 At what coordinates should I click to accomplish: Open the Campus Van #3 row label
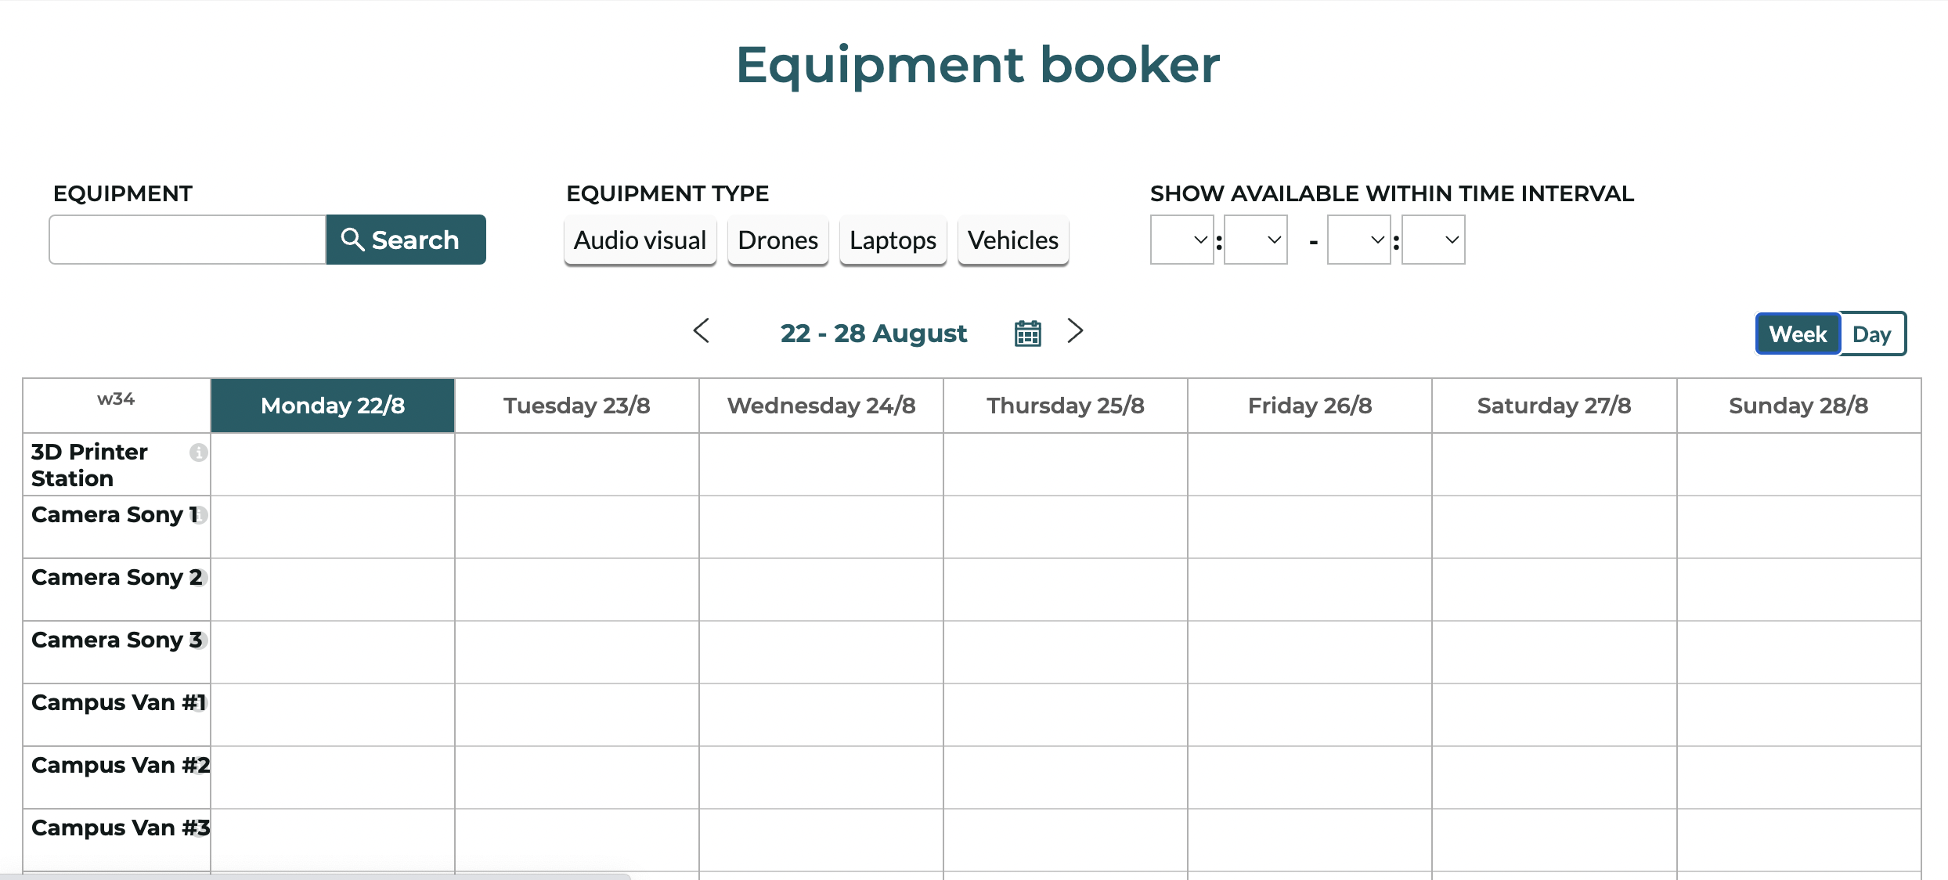[121, 828]
